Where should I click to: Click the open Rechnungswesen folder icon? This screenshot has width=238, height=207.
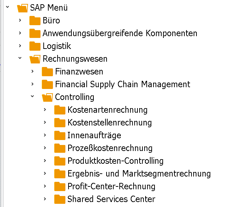[x=35, y=59]
